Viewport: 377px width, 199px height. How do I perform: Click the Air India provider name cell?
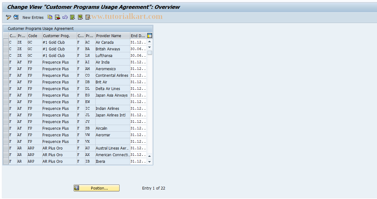coord(113,62)
